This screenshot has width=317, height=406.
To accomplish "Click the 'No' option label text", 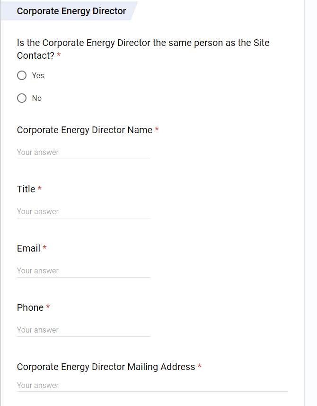I will (37, 98).
